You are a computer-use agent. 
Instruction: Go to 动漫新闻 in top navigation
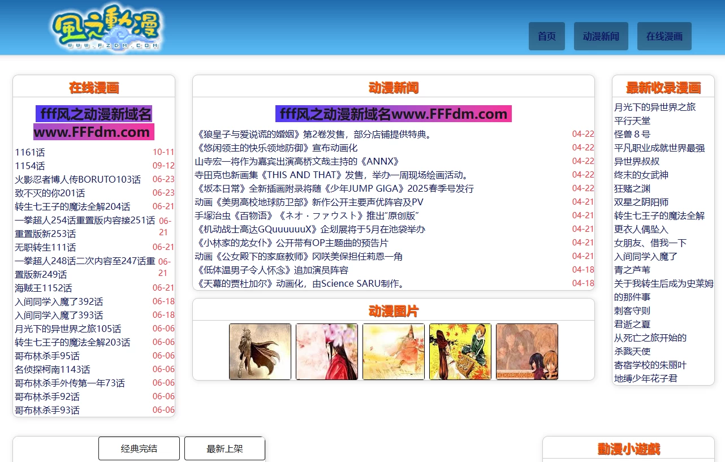point(601,36)
